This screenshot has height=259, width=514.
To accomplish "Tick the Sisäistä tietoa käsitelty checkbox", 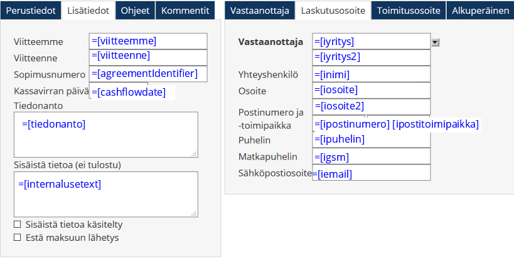I will (x=17, y=224).
